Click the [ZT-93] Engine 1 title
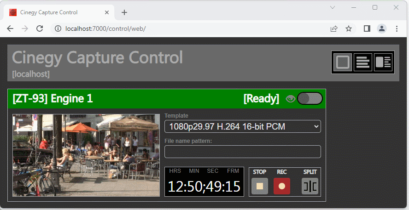409x210 pixels. 53,99
